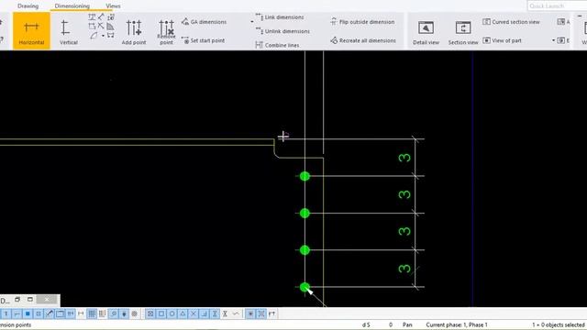Viewport: 587px width, 330px height.
Task: Click Unlink dimensions command
Action: [x=282, y=31]
